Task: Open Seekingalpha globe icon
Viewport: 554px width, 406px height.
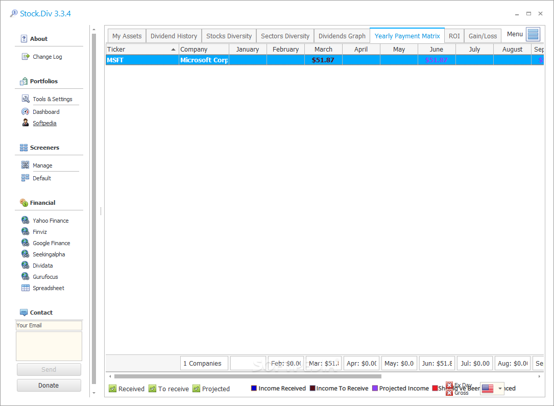Action: tap(26, 254)
